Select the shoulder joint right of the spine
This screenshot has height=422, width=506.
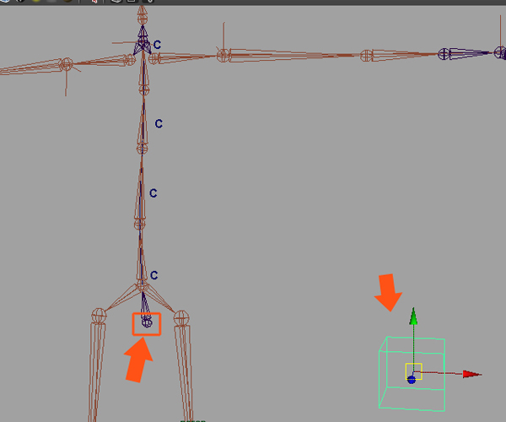(x=154, y=58)
